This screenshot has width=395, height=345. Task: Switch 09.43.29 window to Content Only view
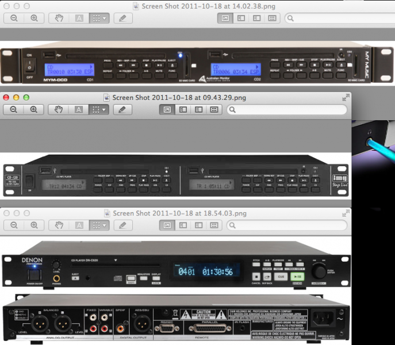(167, 110)
